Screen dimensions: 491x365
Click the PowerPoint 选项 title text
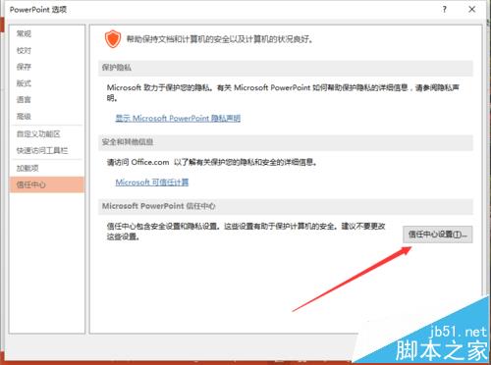click(38, 10)
